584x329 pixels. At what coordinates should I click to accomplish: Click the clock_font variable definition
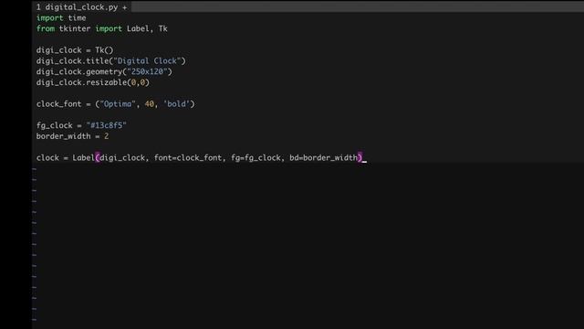click(x=58, y=104)
